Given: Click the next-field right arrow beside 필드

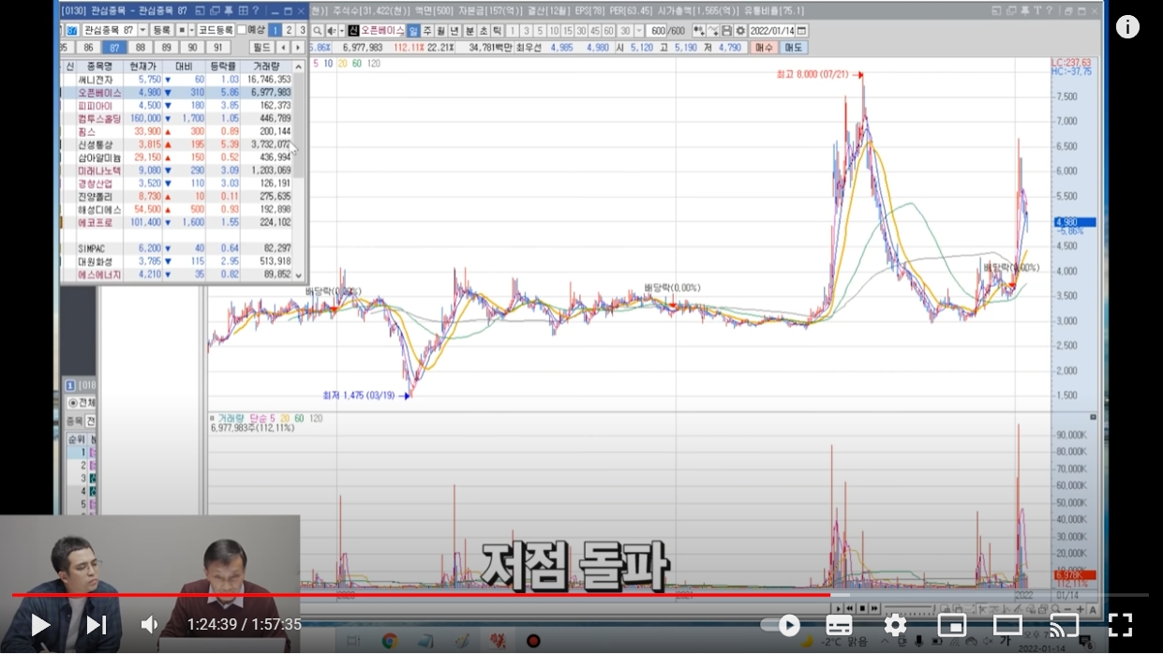Looking at the screenshot, I should (298, 47).
